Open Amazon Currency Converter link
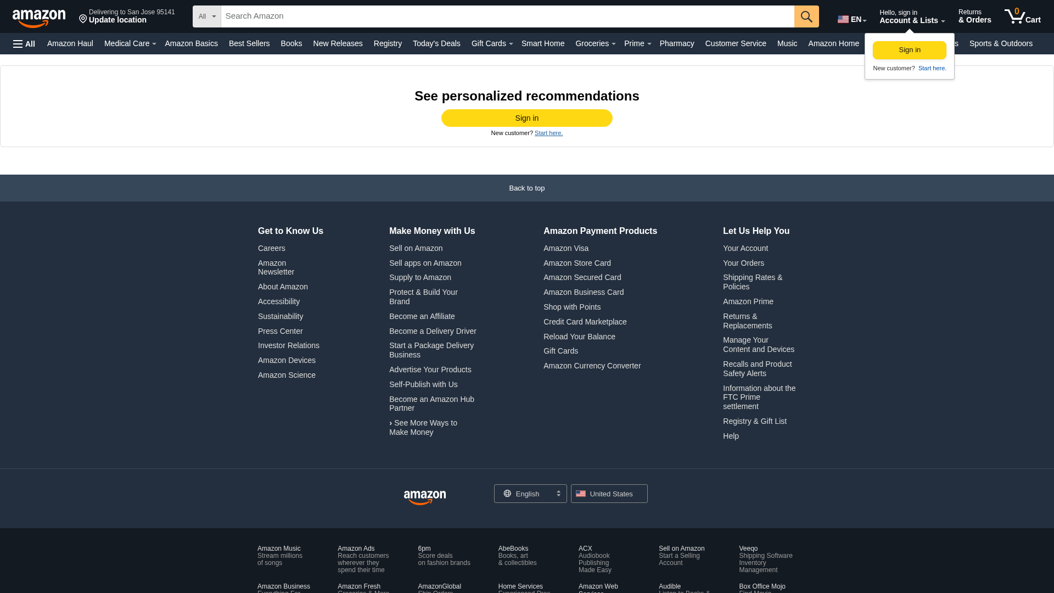Screen dimensions: 1054x593 click(592, 366)
